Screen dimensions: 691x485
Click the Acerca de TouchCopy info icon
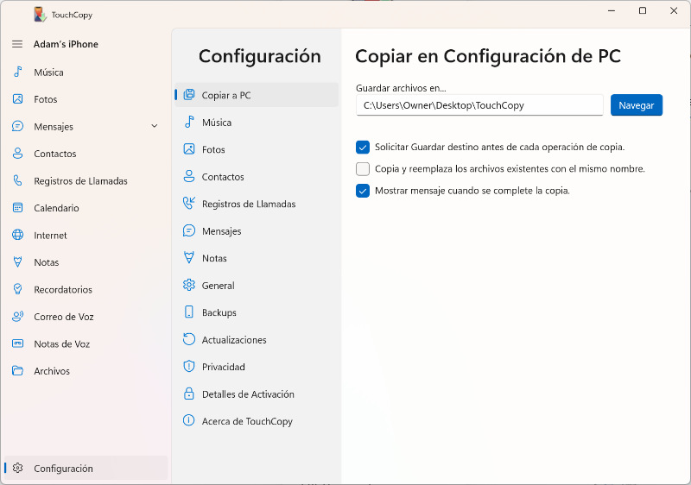[x=189, y=421]
